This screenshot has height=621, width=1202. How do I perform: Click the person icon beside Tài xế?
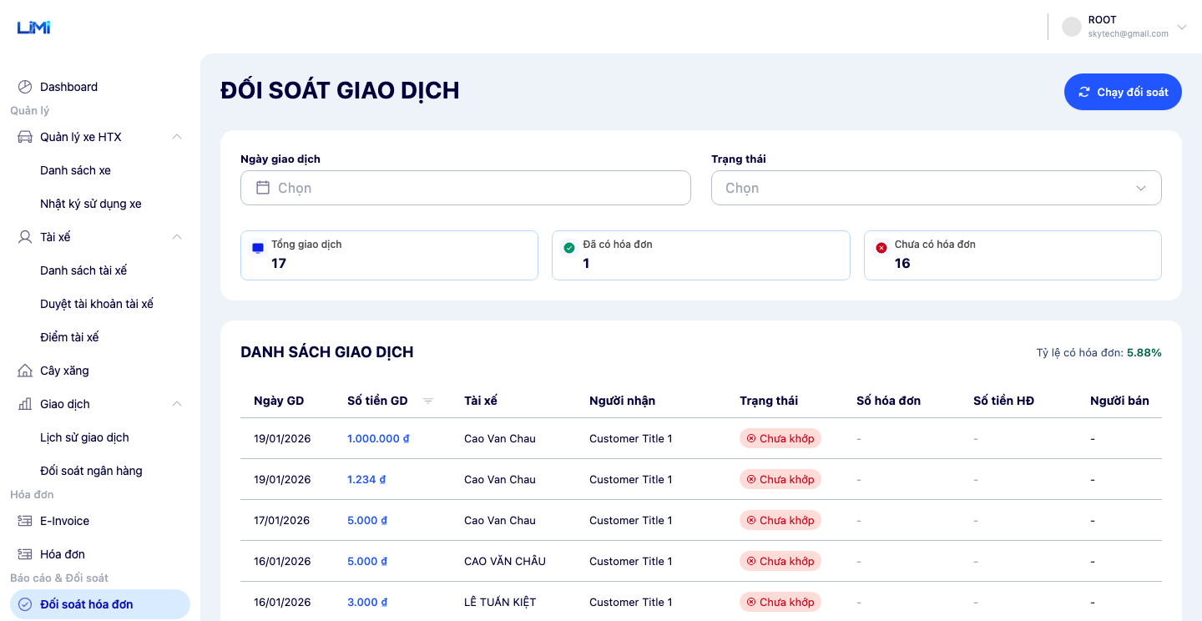coord(25,237)
